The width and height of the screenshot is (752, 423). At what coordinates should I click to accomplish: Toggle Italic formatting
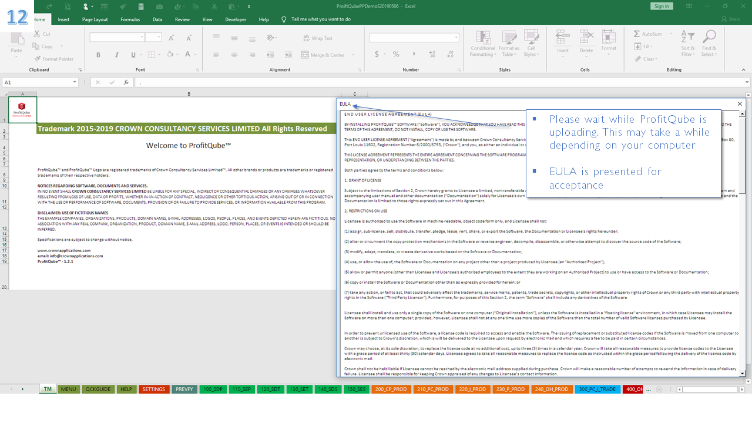[116, 55]
